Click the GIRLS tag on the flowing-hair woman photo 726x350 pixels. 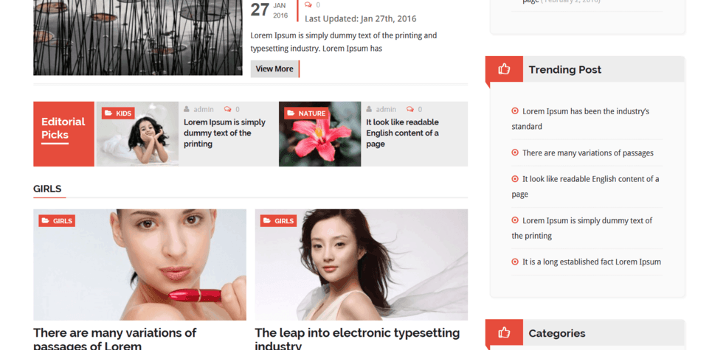click(278, 221)
